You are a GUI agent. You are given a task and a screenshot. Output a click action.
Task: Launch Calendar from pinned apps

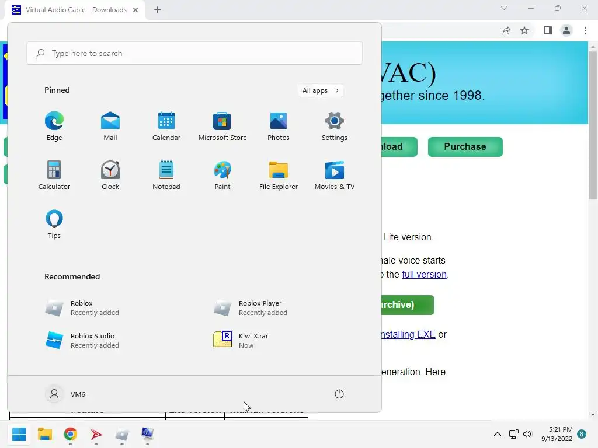click(x=166, y=127)
